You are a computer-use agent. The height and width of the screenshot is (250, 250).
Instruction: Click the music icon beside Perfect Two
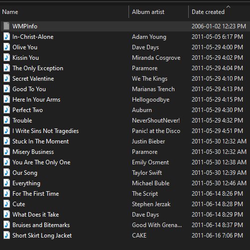click(x=6, y=110)
